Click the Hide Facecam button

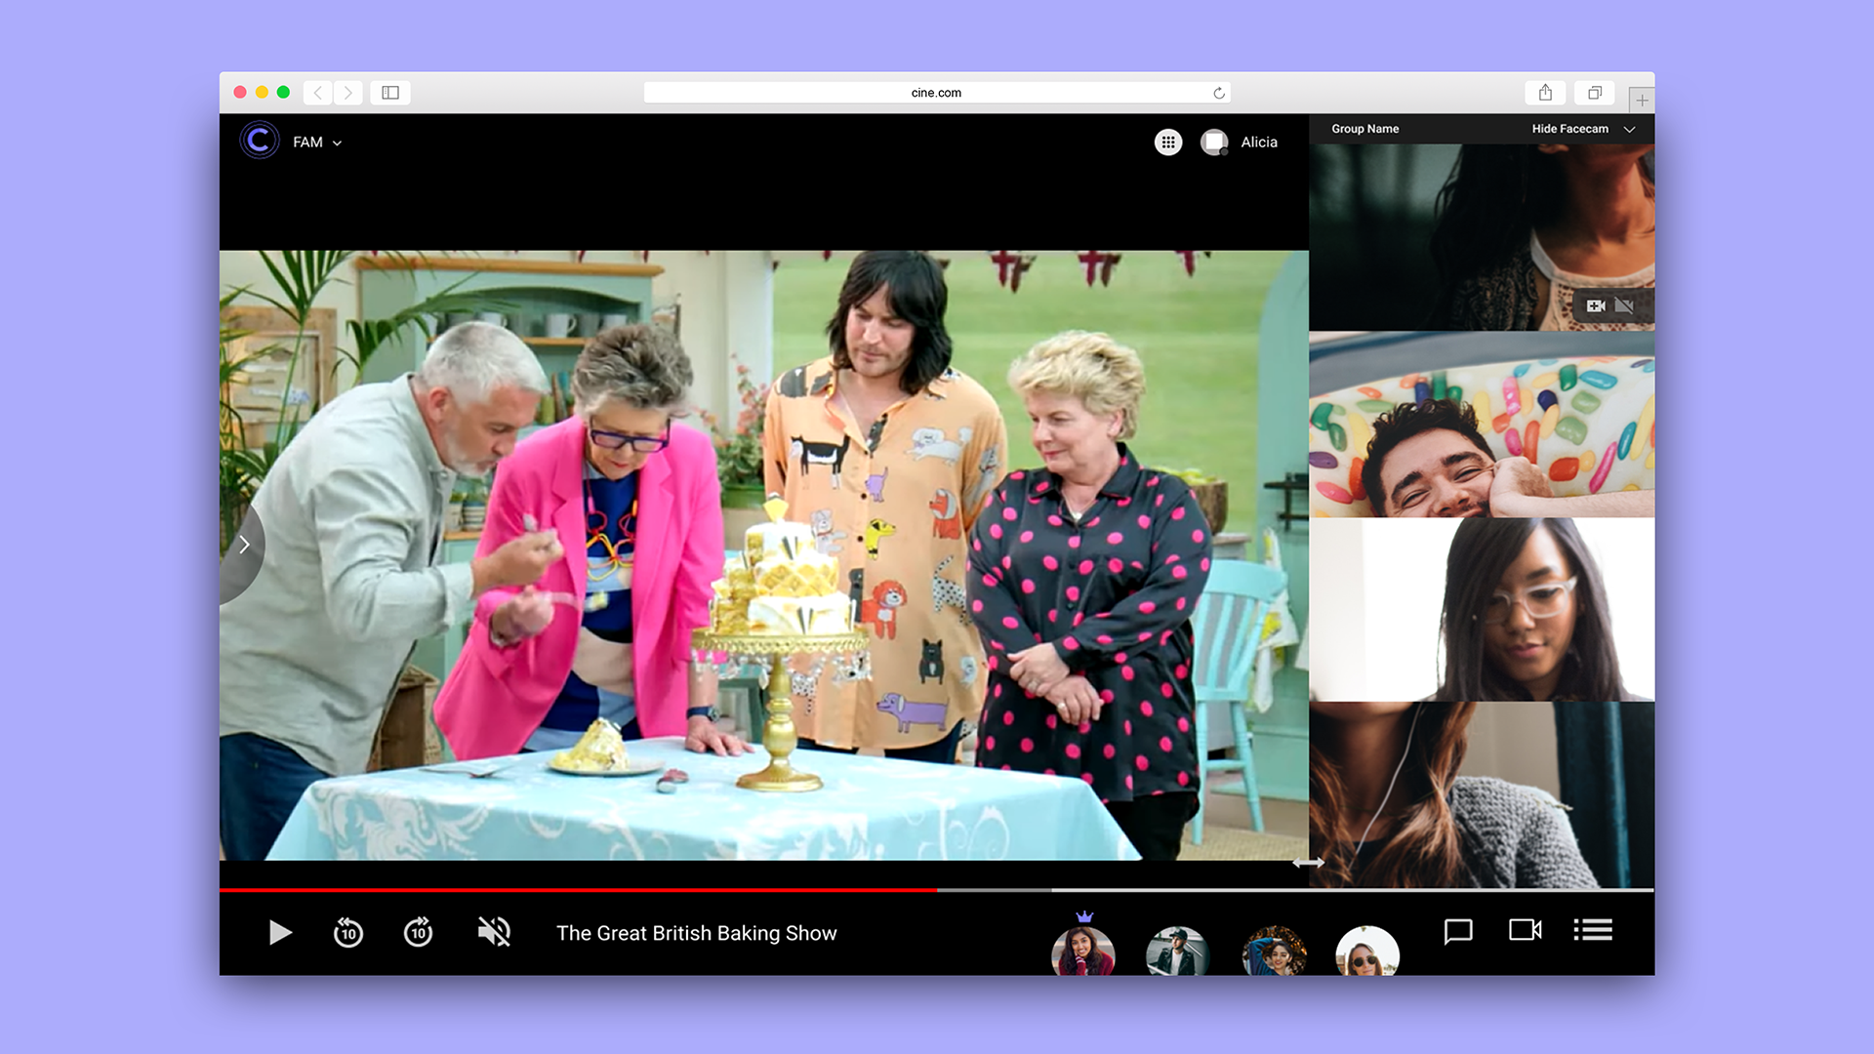click(1569, 129)
